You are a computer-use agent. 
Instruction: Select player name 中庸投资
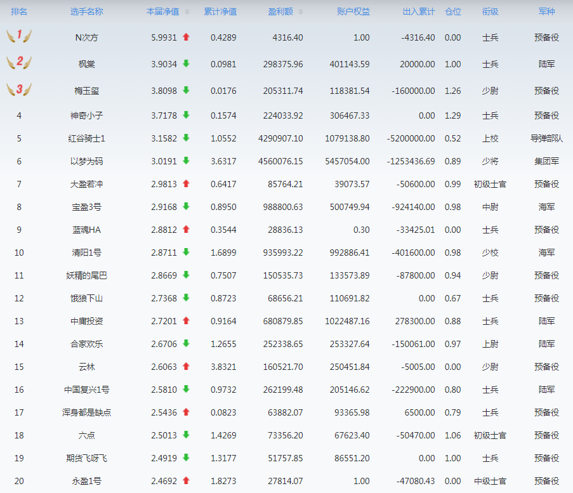coord(86,321)
